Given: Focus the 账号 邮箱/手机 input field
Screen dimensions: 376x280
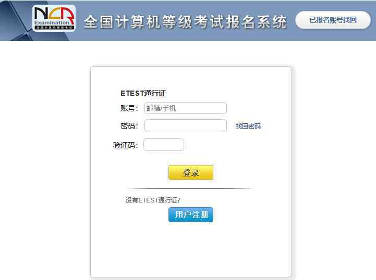Looking at the screenshot, I should point(185,108).
